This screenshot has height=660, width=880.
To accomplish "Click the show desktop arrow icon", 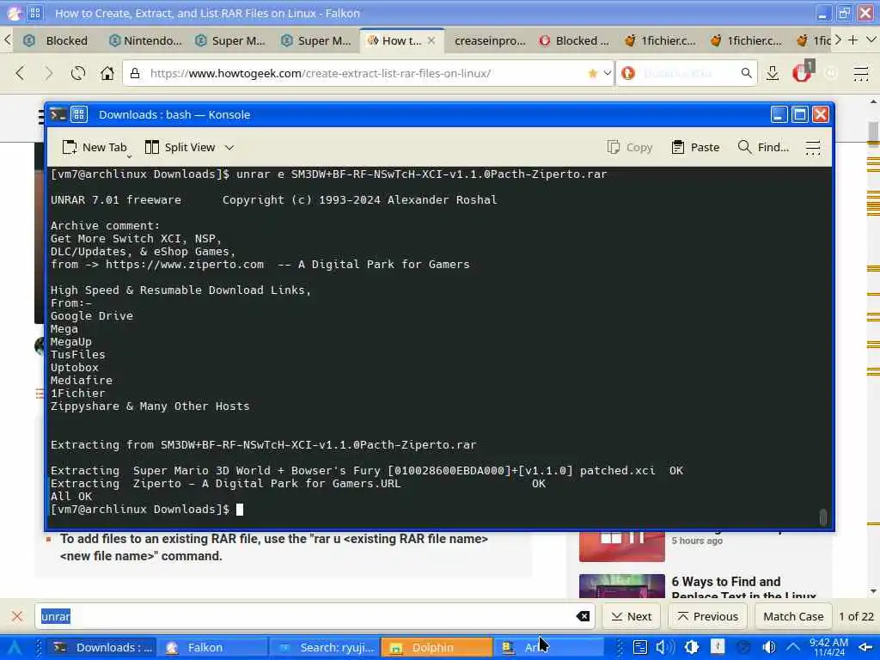I will [x=865, y=648].
